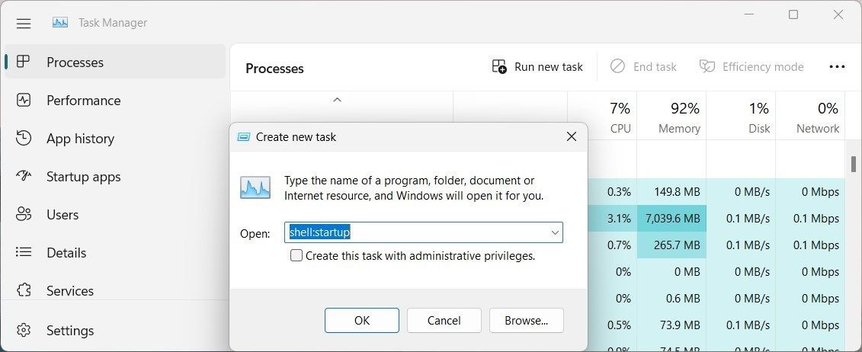Click the Browse... button
Image resolution: width=862 pixels, height=352 pixels.
[526, 320]
